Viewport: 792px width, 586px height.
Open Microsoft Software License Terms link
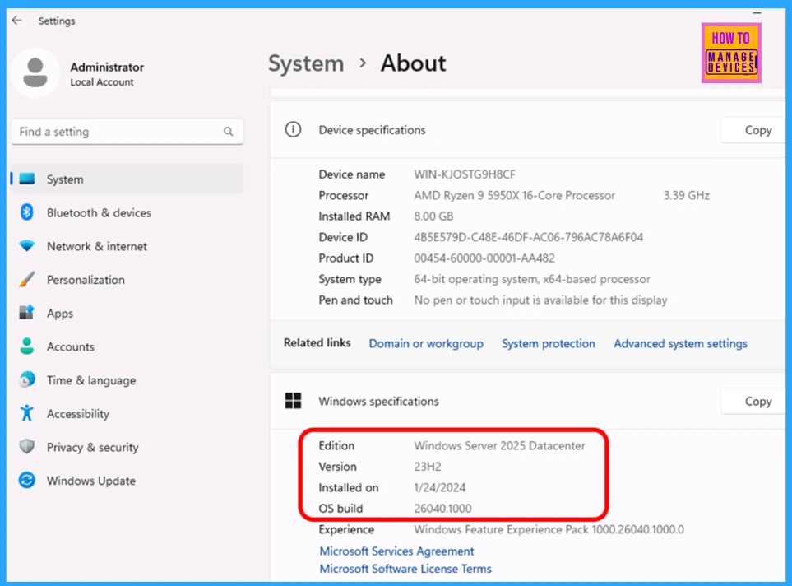click(405, 568)
